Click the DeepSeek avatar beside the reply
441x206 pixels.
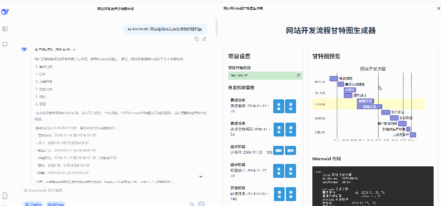coord(24,49)
